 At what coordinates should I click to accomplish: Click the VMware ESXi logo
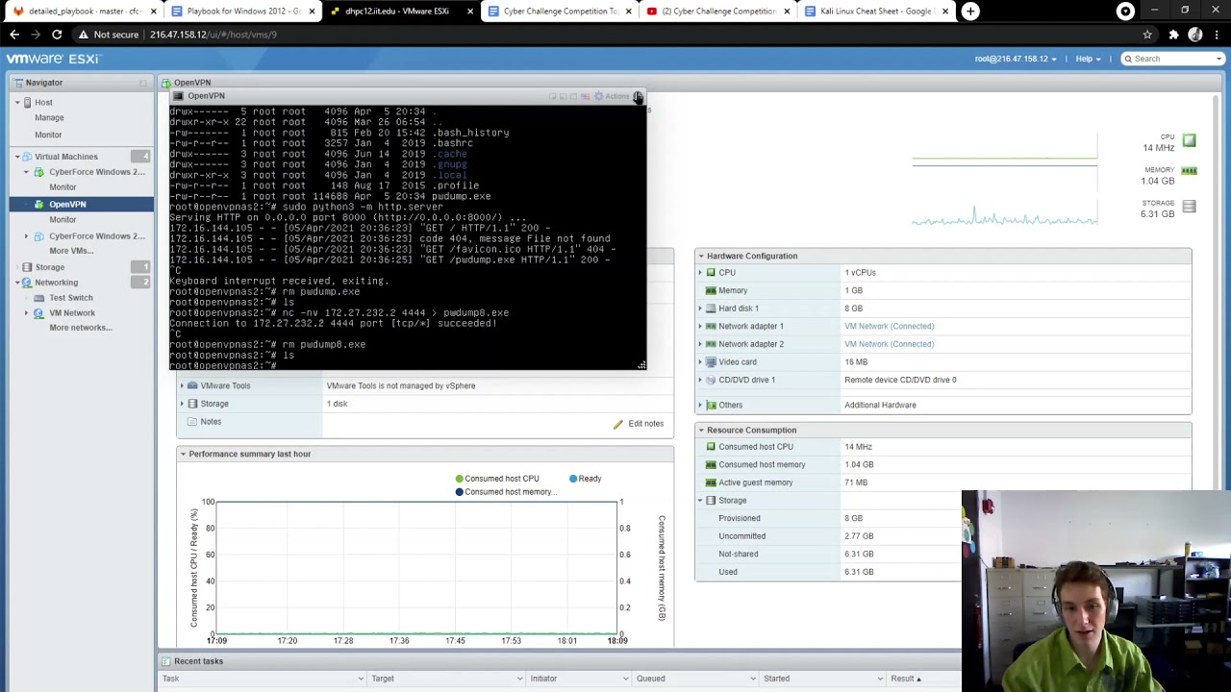tap(53, 59)
